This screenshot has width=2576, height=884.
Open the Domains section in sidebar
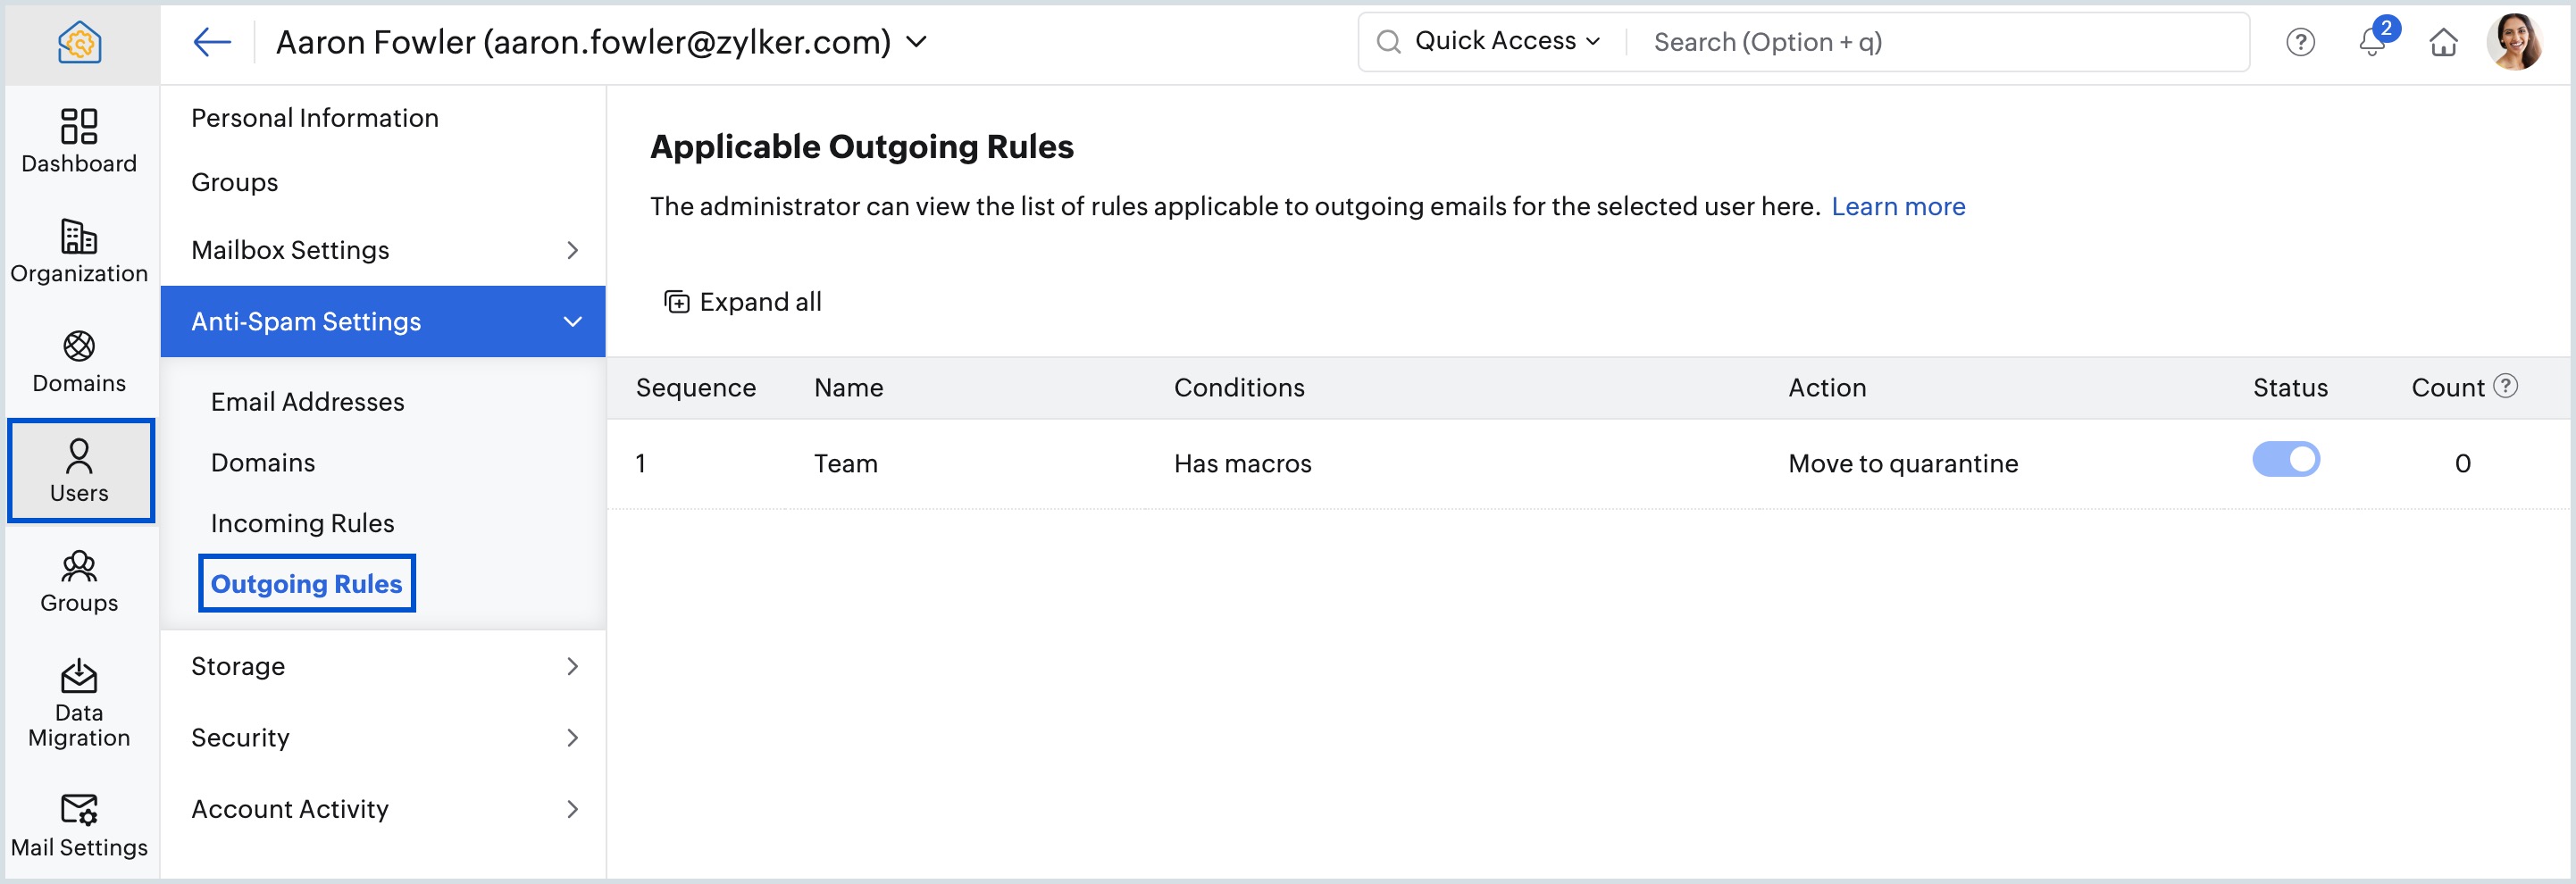pyautogui.click(x=78, y=360)
